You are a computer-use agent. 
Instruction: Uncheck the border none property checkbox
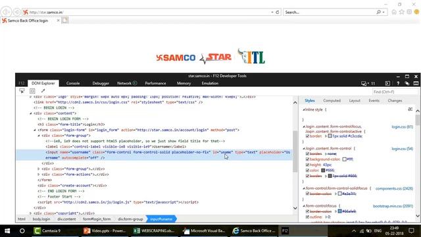point(307,153)
